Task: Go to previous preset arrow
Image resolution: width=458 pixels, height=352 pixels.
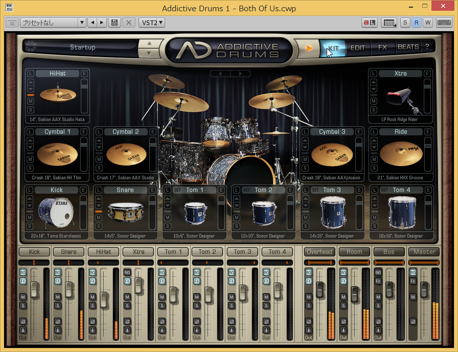Action: pyautogui.click(x=93, y=22)
